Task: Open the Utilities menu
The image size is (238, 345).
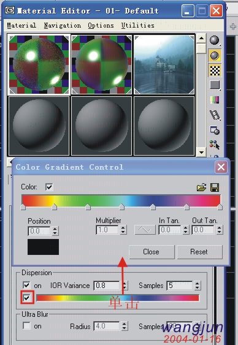Action: click(137, 26)
